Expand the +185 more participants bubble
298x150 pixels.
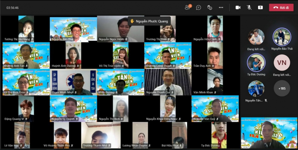point(282,88)
